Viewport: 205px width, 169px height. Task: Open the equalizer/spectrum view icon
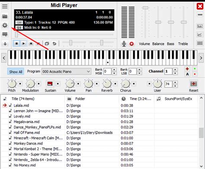(200, 26)
